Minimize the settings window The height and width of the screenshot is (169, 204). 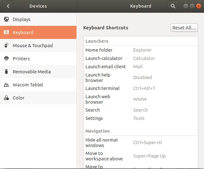[186, 6]
